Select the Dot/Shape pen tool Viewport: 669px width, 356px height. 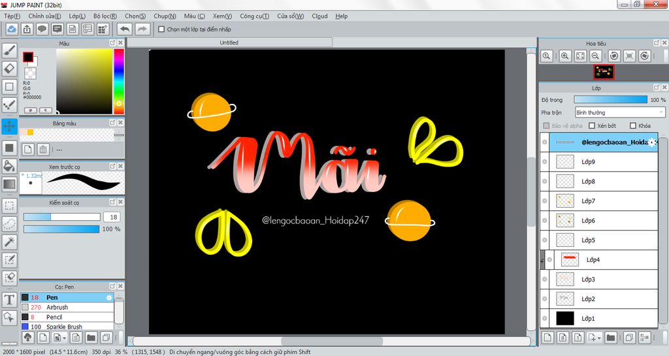click(x=9, y=105)
